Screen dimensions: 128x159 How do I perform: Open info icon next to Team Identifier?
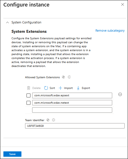point(54,120)
